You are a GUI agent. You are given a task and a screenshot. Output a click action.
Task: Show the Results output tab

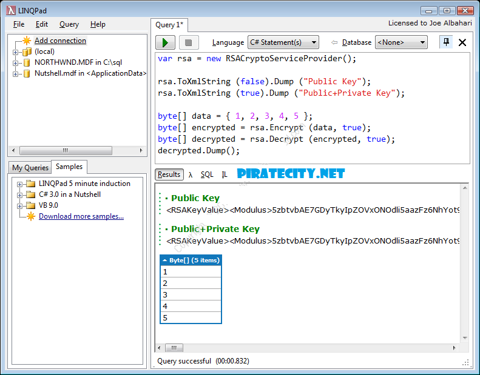pyautogui.click(x=169, y=174)
